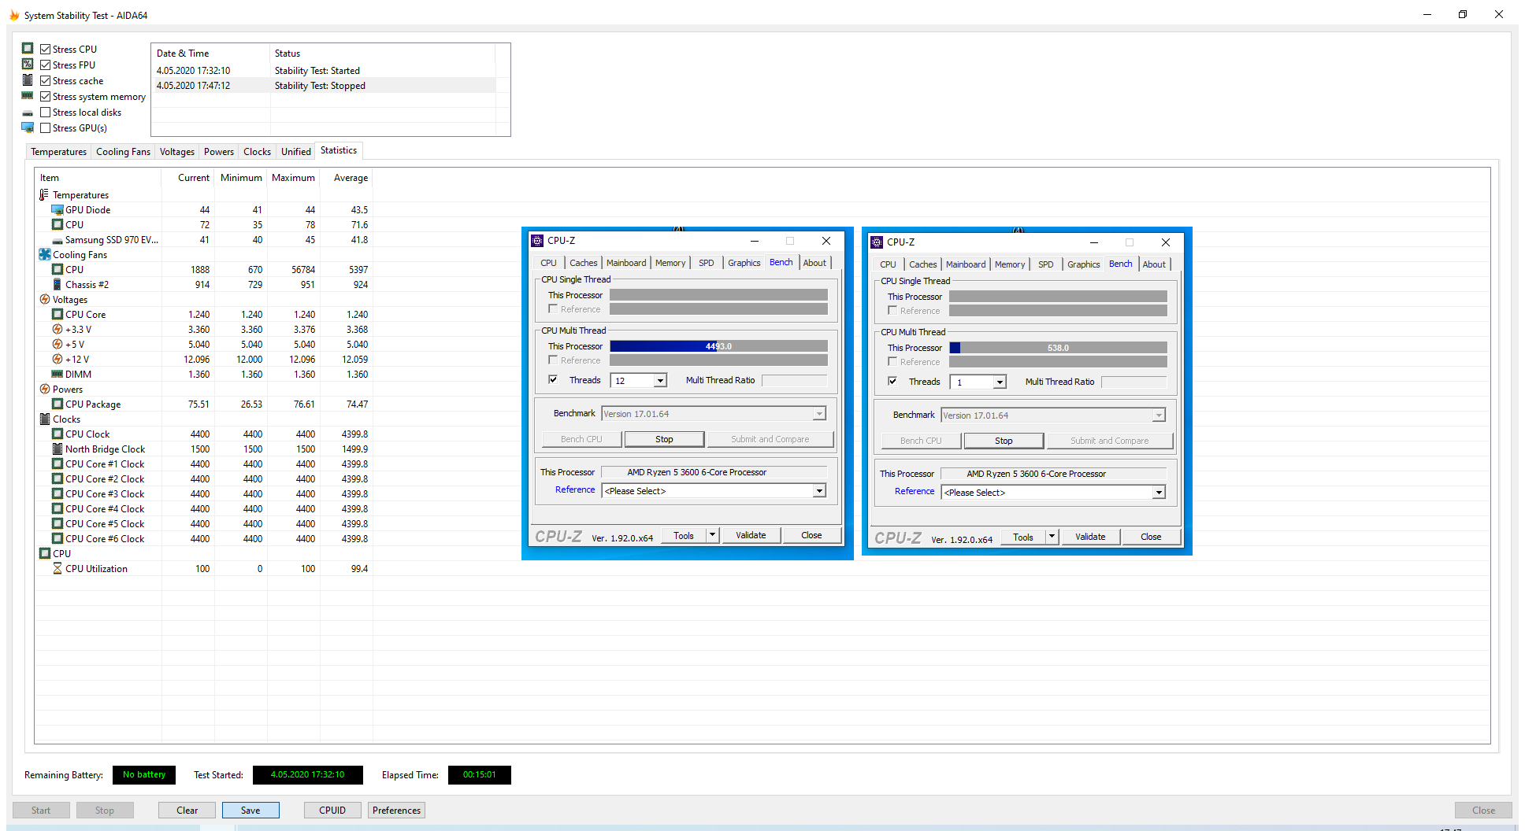Screen dimensions: 1525x831
Task: Click the DIMM memory module icon
Action: point(58,374)
